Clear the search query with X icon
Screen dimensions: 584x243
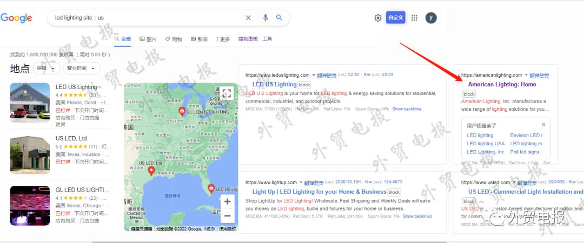pos(248,17)
